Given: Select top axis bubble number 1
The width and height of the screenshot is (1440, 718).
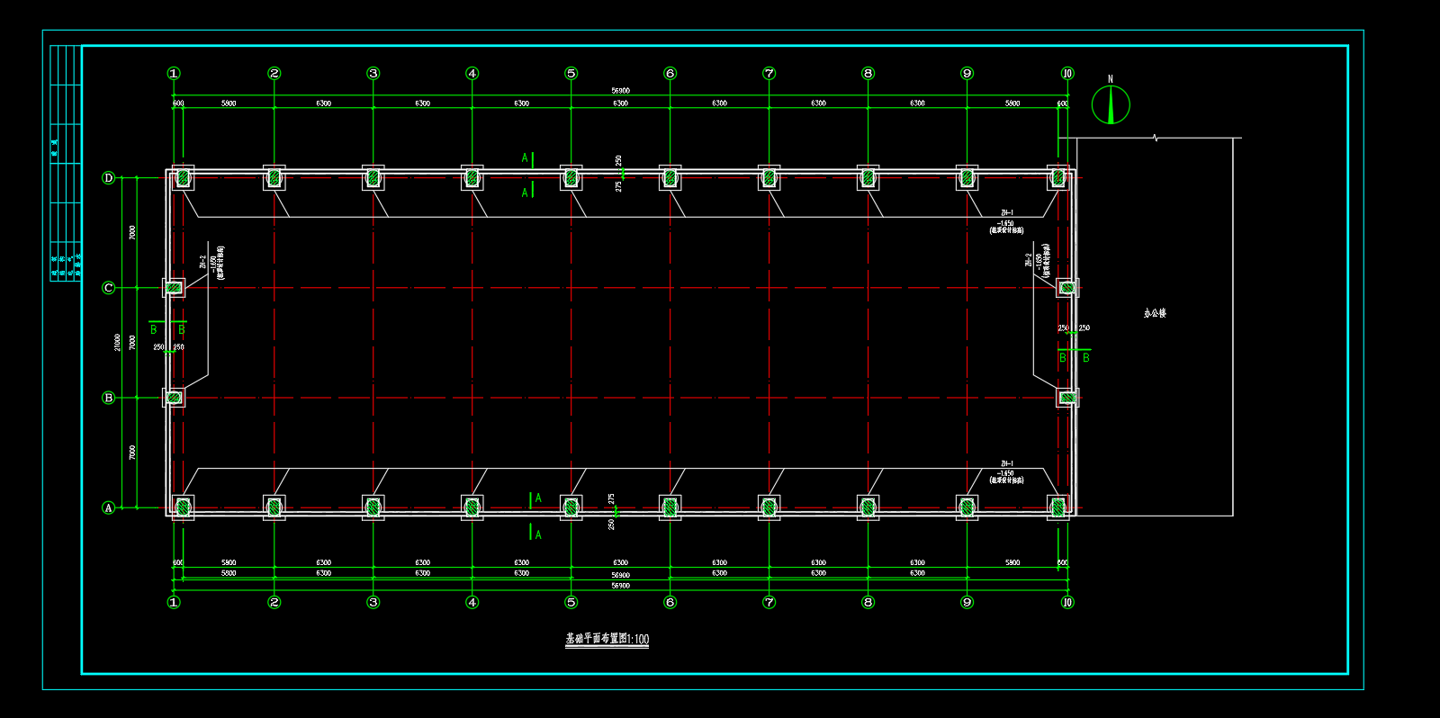Looking at the screenshot, I should click(174, 74).
